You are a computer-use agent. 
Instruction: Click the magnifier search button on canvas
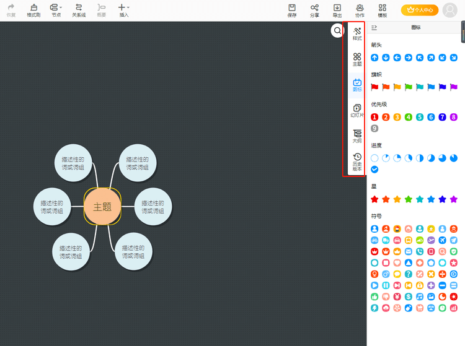coord(337,30)
